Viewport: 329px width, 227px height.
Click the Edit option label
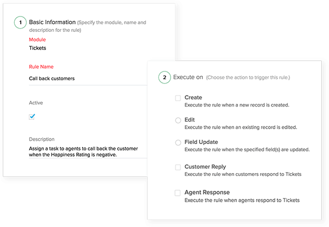click(190, 119)
